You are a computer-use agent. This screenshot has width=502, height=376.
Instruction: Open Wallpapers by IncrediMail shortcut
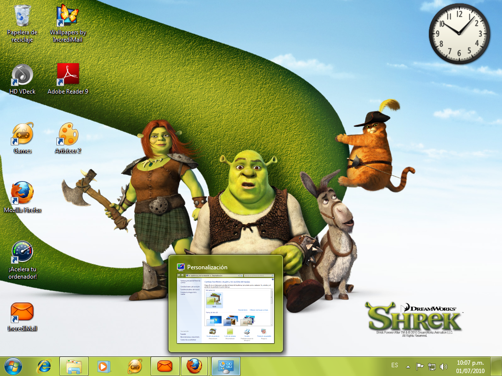click(68, 23)
